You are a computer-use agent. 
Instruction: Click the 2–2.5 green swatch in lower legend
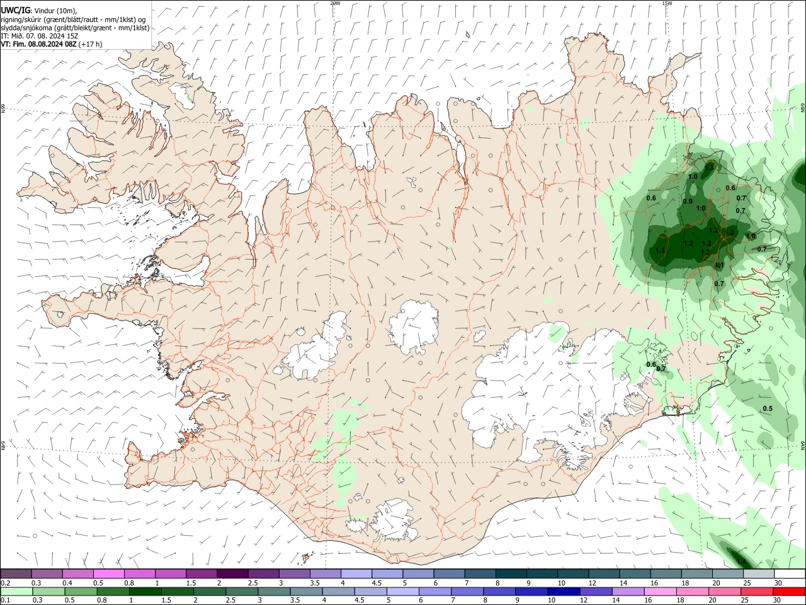(x=209, y=591)
